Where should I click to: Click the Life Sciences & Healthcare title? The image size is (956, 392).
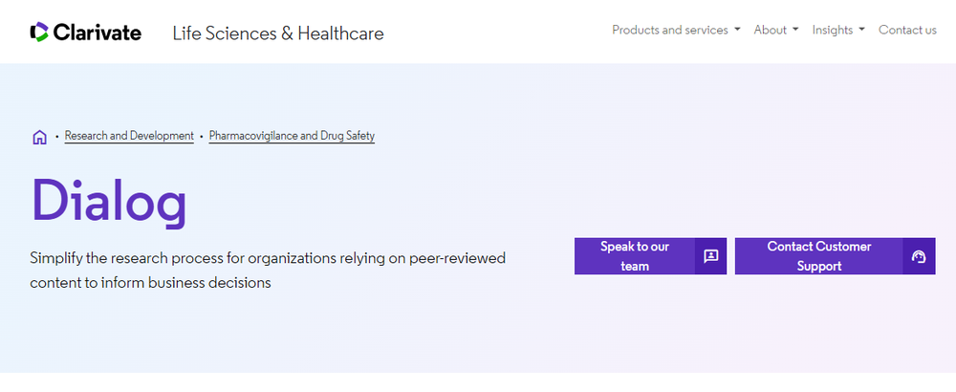coord(278,33)
